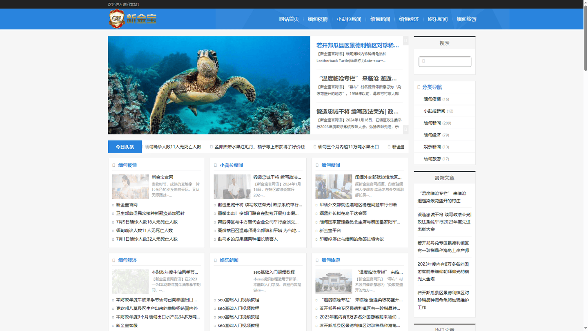Click the seated man thumbnail in 小勐拉新闻 section
The height and width of the screenshot is (331, 588).
[232, 187]
